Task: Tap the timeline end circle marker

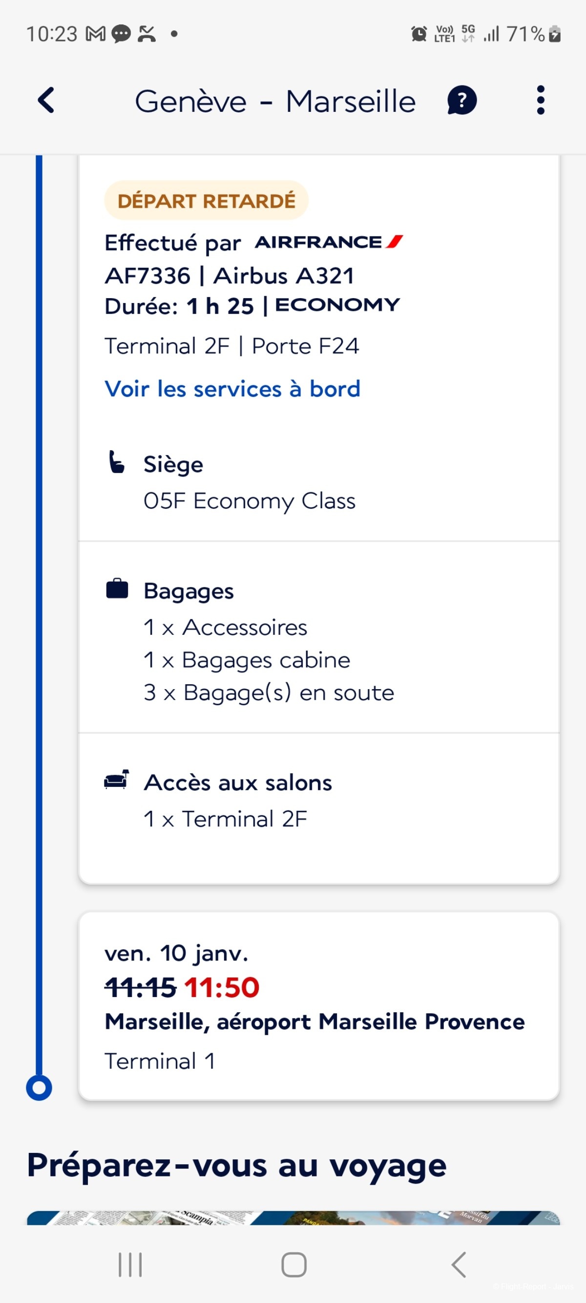Action: (39, 1087)
